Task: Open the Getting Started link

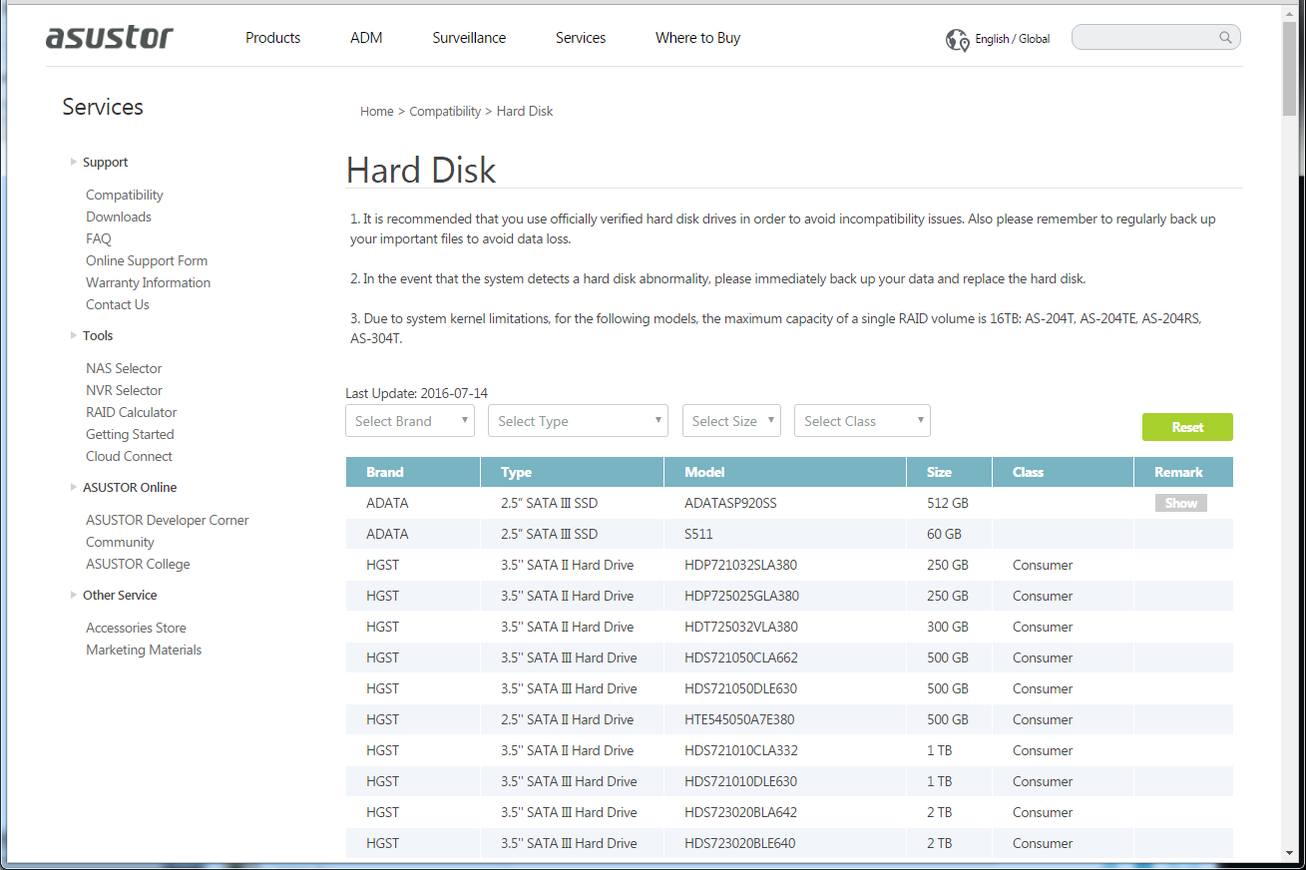Action: point(130,435)
